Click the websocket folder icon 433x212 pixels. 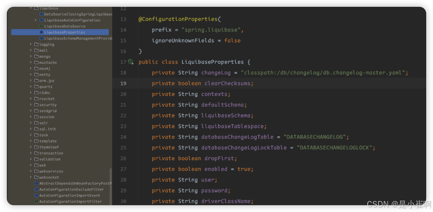(36, 178)
